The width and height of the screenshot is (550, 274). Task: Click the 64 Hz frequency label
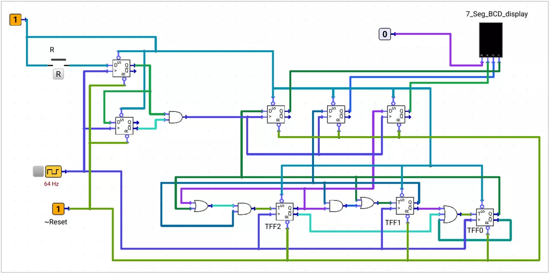pos(51,184)
